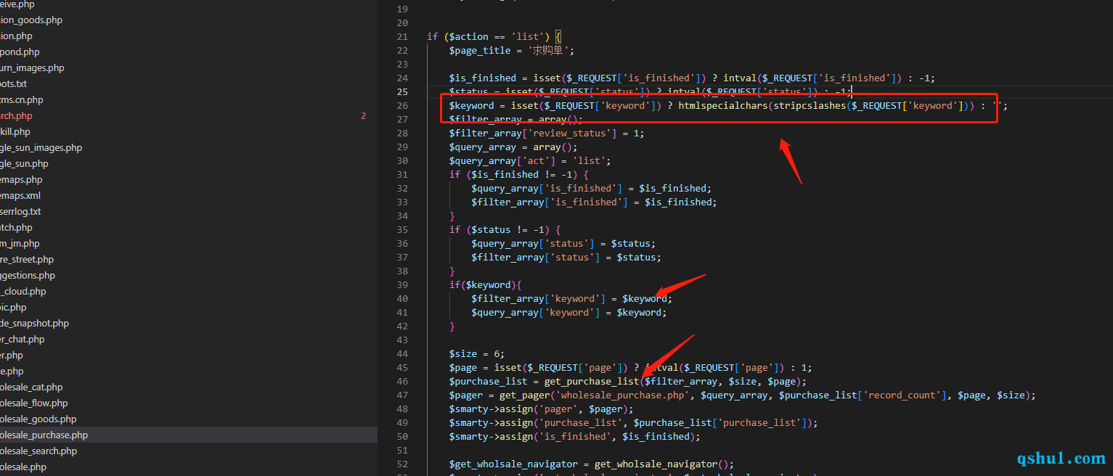Open the file ending in ms.cn.php
Screen dimensions: 1113x476
coord(22,100)
